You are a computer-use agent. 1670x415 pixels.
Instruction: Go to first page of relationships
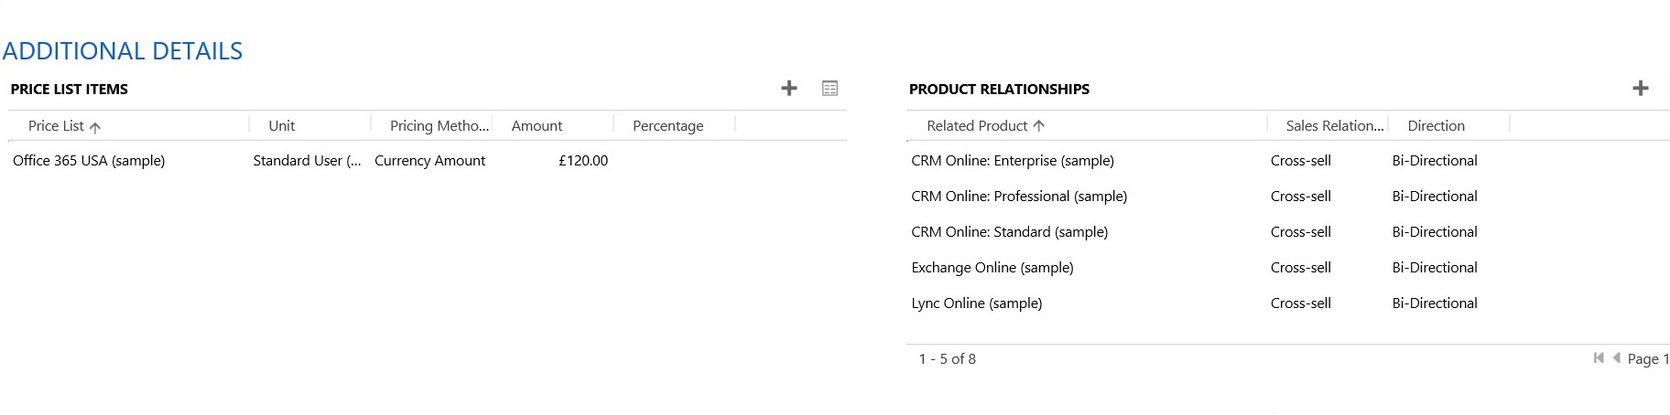coord(1599,358)
